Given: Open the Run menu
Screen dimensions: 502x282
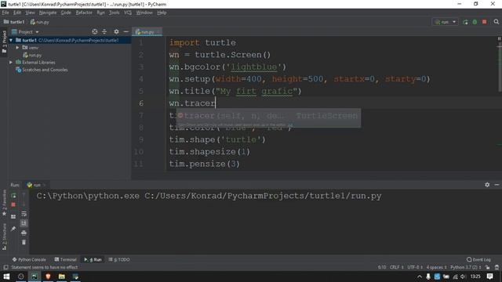Looking at the screenshot, I should [100, 13].
